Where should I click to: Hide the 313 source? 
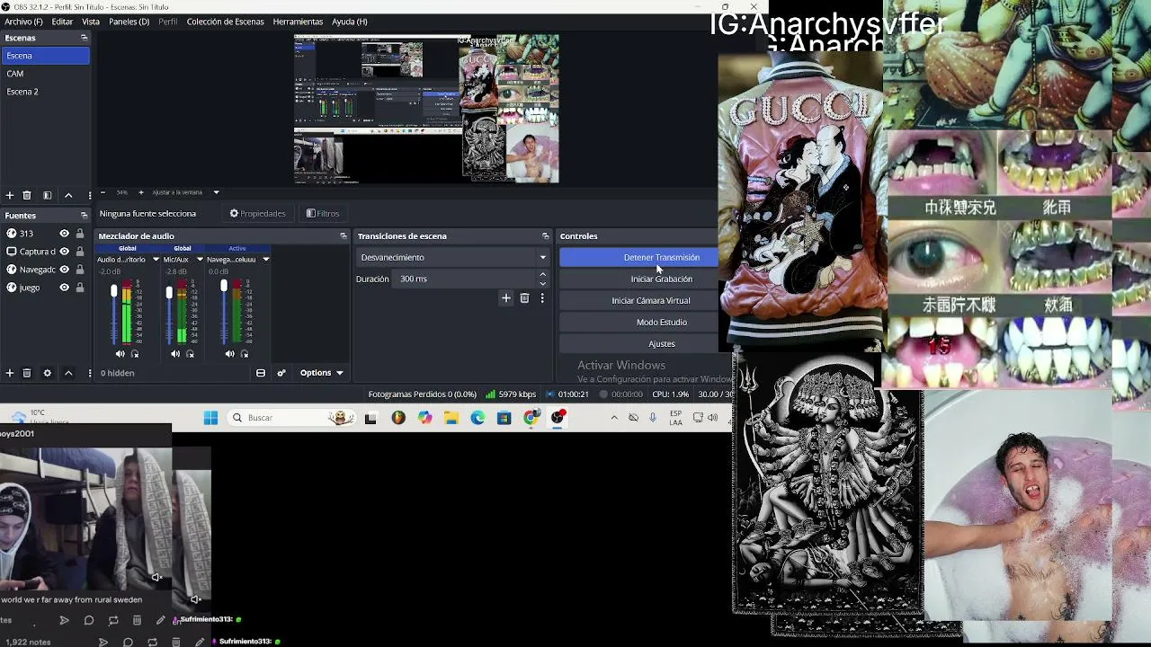[64, 234]
